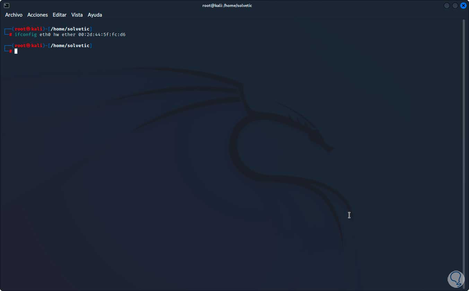The height and width of the screenshot is (291, 469).
Task: Click the window title 'root@kali: /home/solvetic'
Action: tap(227, 6)
